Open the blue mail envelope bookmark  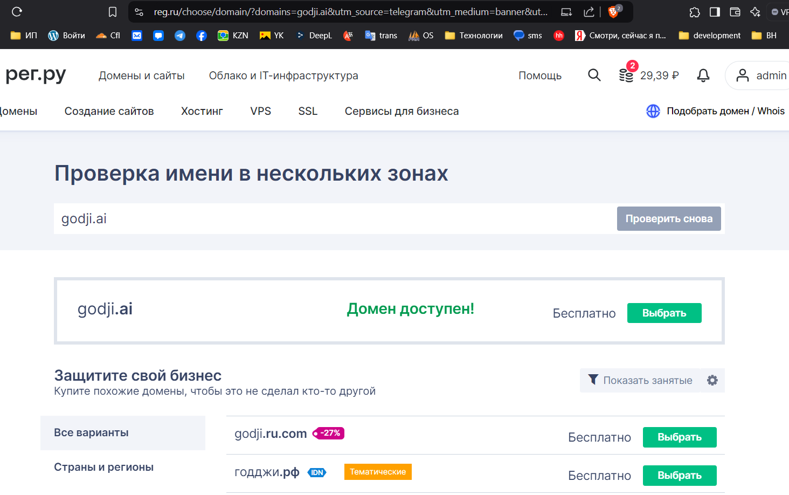pyautogui.click(x=137, y=36)
